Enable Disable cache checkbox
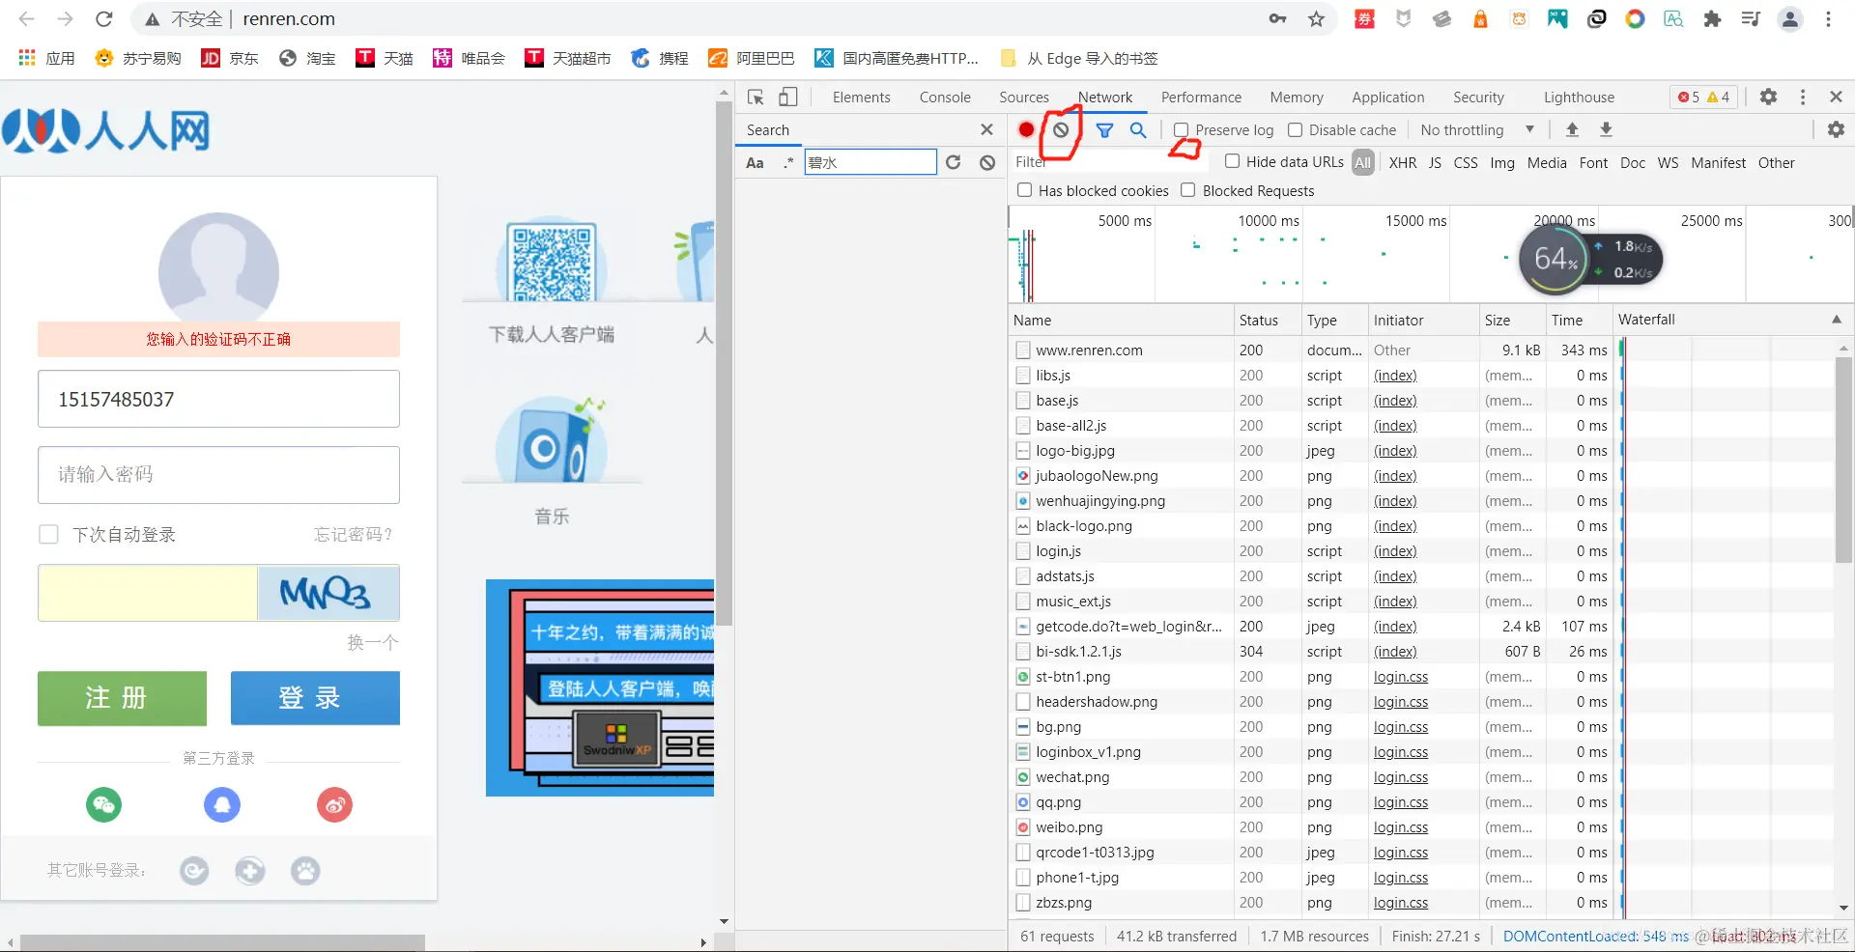The height and width of the screenshot is (952, 1855). pyautogui.click(x=1295, y=129)
